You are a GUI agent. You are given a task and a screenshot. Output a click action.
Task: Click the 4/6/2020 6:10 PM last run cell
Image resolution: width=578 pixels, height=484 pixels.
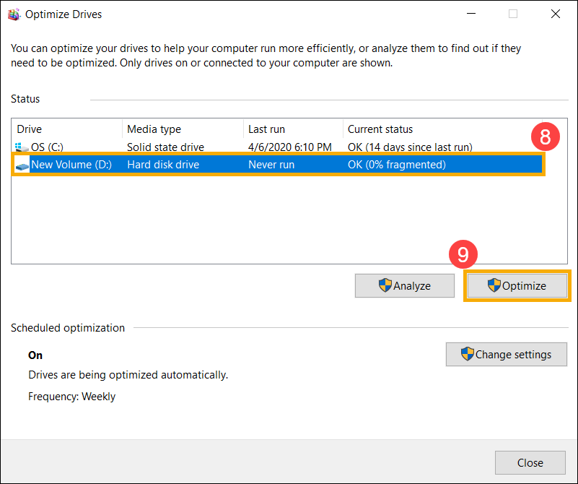tap(290, 147)
